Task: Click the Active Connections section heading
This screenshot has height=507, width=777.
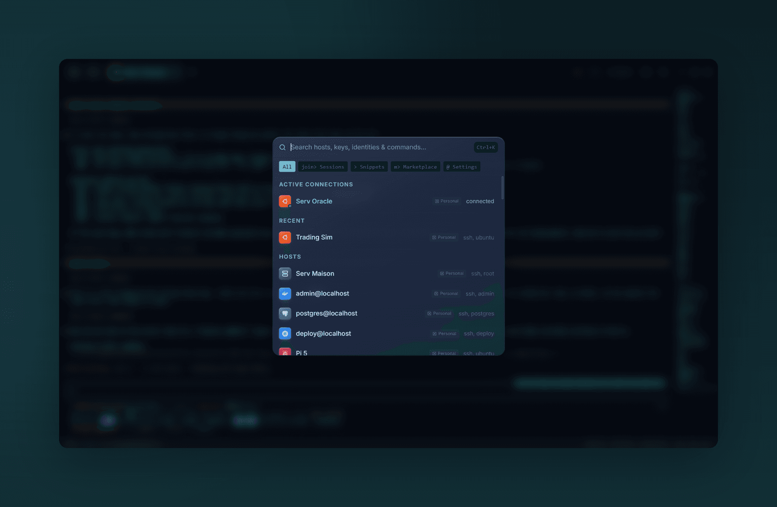Action: [316, 184]
